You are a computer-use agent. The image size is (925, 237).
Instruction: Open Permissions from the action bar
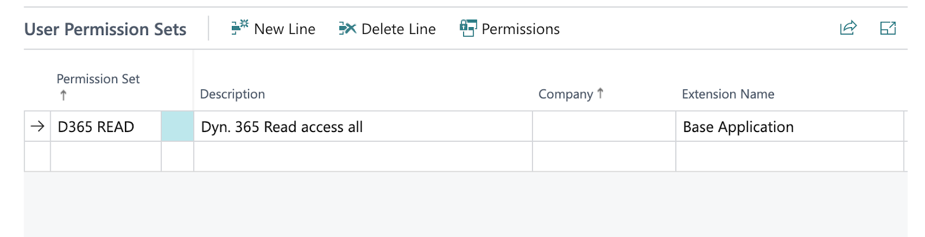pos(509,29)
